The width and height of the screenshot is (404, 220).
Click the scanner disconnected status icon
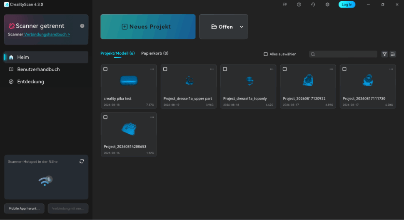tap(12, 26)
